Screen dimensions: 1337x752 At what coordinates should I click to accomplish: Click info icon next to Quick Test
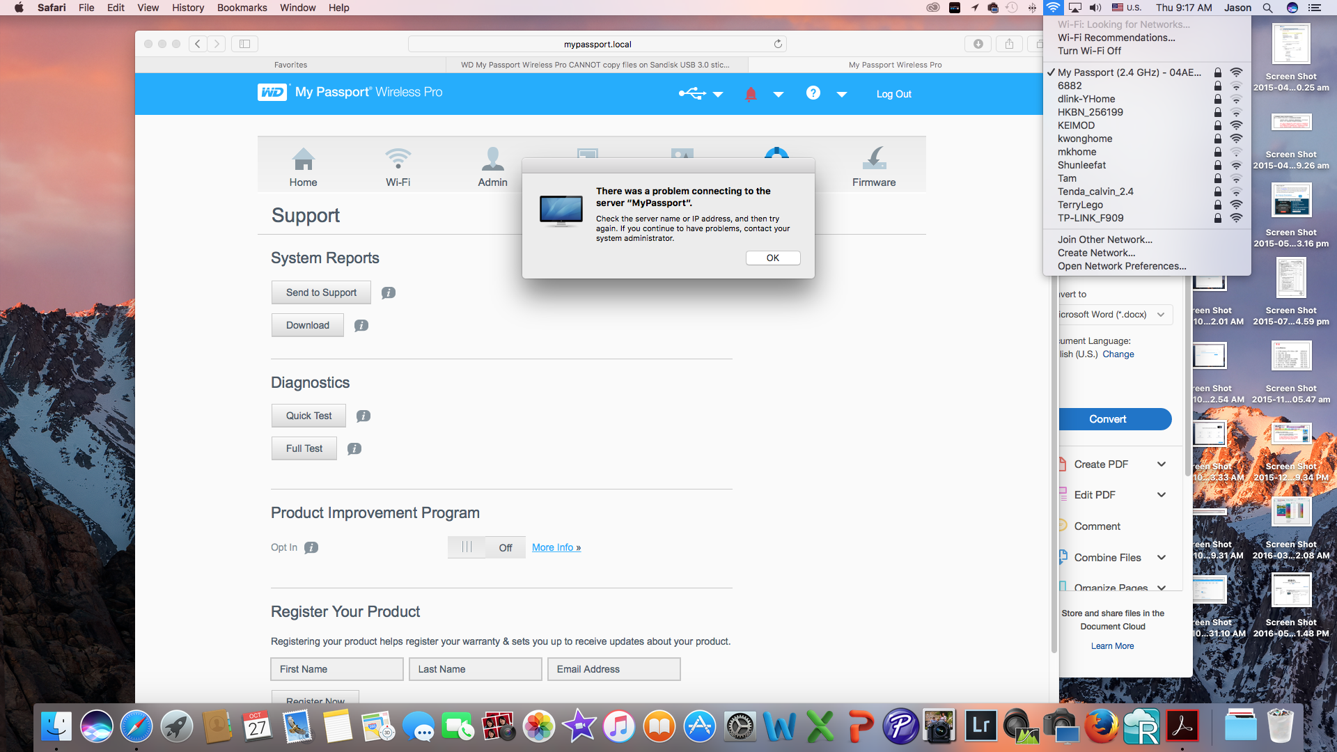point(363,416)
